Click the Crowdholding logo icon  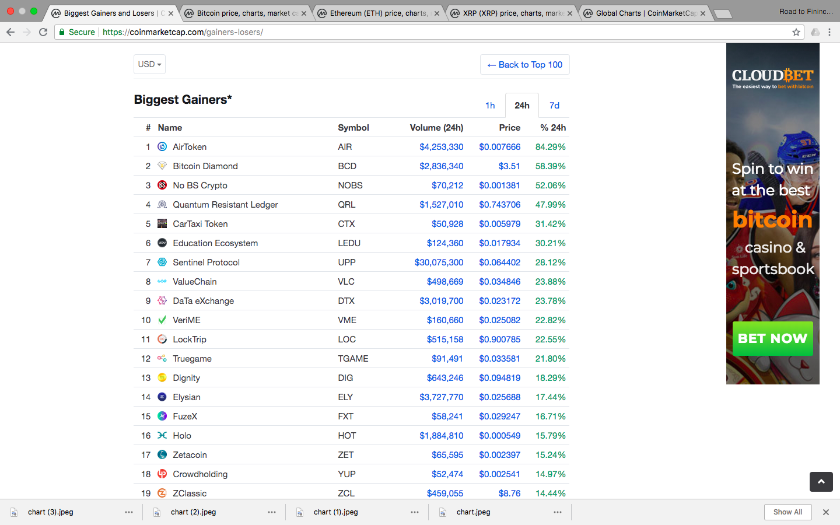[162, 474]
